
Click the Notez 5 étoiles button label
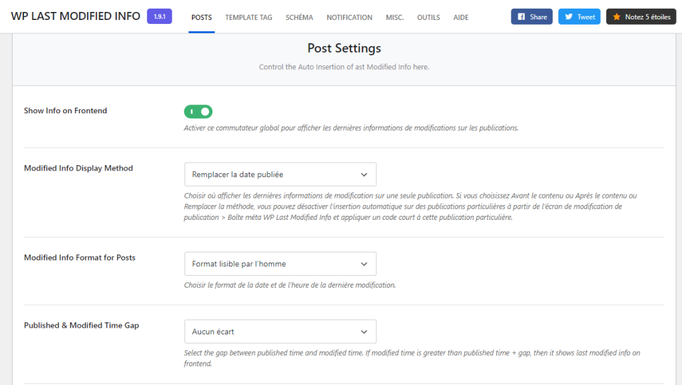tap(647, 17)
